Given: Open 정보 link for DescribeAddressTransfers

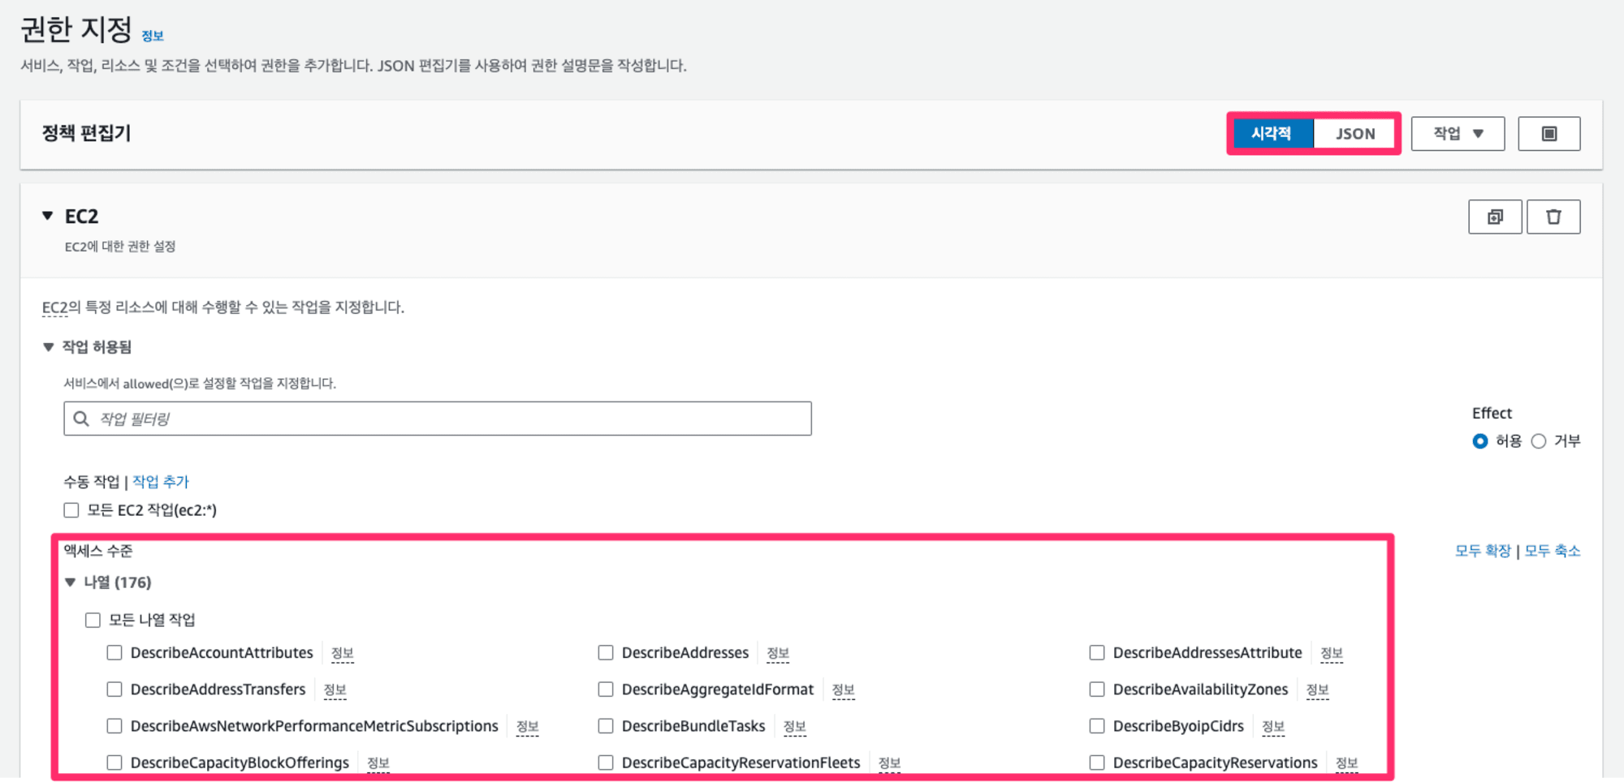Looking at the screenshot, I should (335, 690).
